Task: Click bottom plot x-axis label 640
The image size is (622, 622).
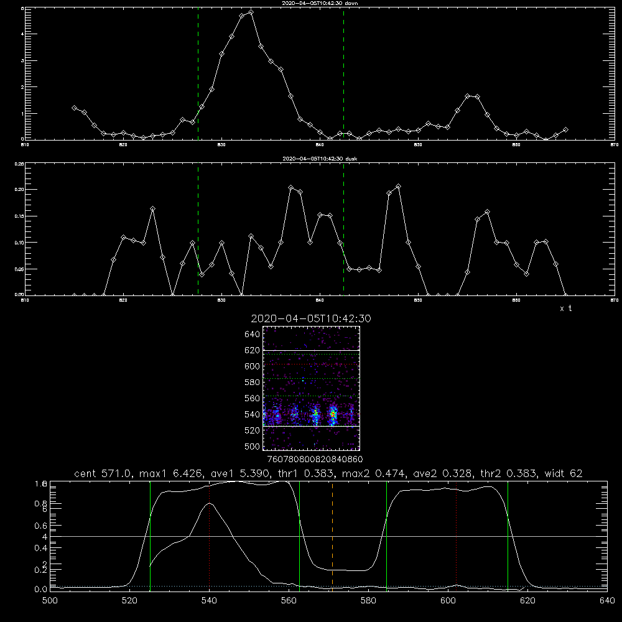Action: 607,601
